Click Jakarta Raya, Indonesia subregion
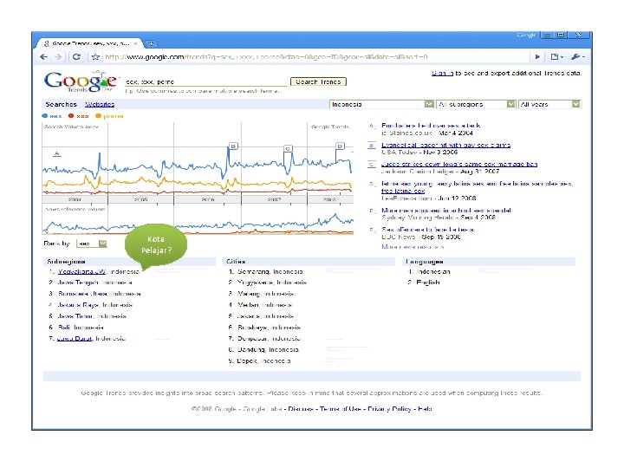Image resolution: width=624 pixels, height=468 pixels. [94, 305]
